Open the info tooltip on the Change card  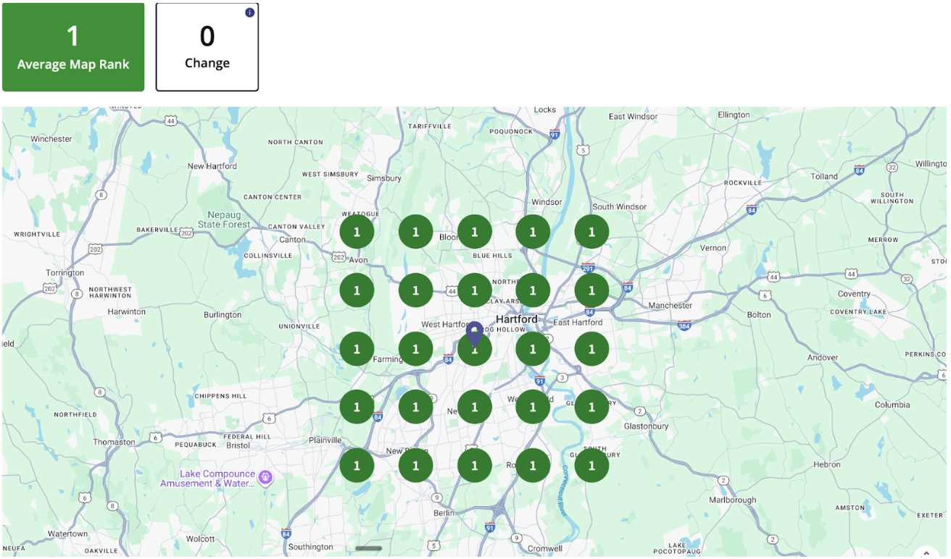[249, 12]
